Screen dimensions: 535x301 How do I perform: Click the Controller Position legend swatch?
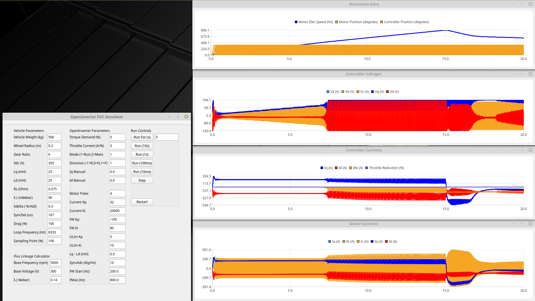coord(381,22)
